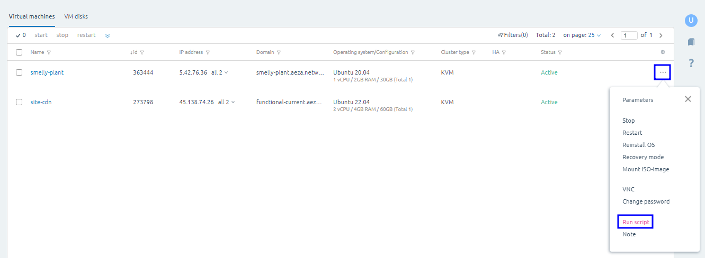Image resolution: width=705 pixels, height=258 pixels.
Task: Select Run script from menu
Action: pos(636,222)
